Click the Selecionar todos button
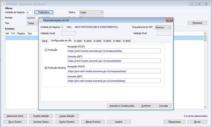 coord(15,116)
